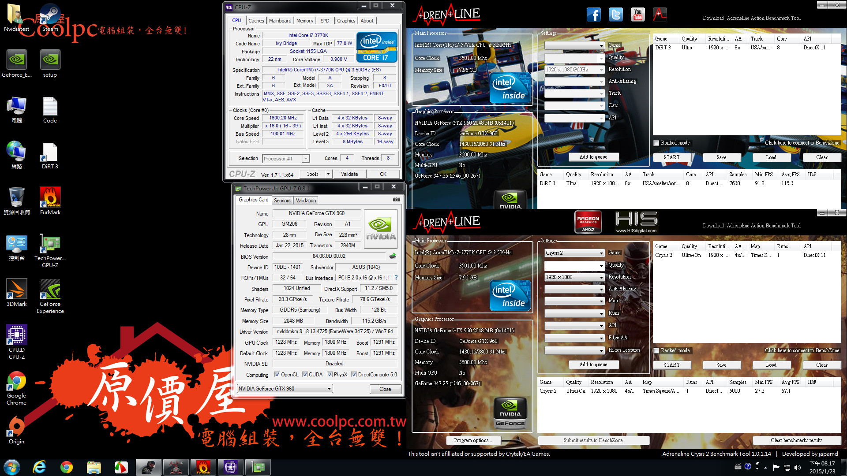Open the DiRT 3 desktop shortcut

50,155
